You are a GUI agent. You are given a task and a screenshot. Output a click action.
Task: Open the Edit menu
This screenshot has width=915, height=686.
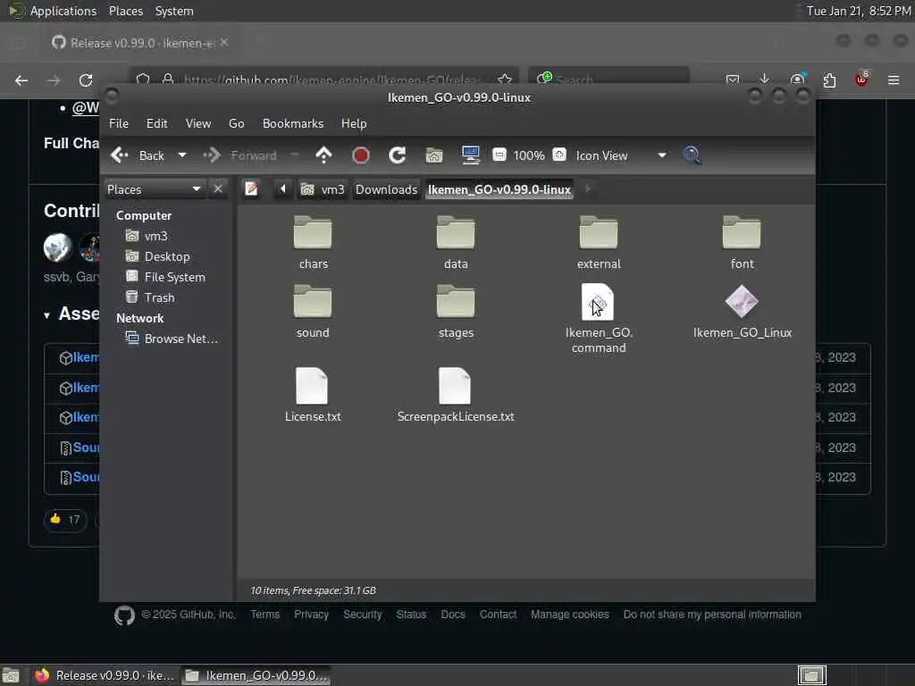156,123
